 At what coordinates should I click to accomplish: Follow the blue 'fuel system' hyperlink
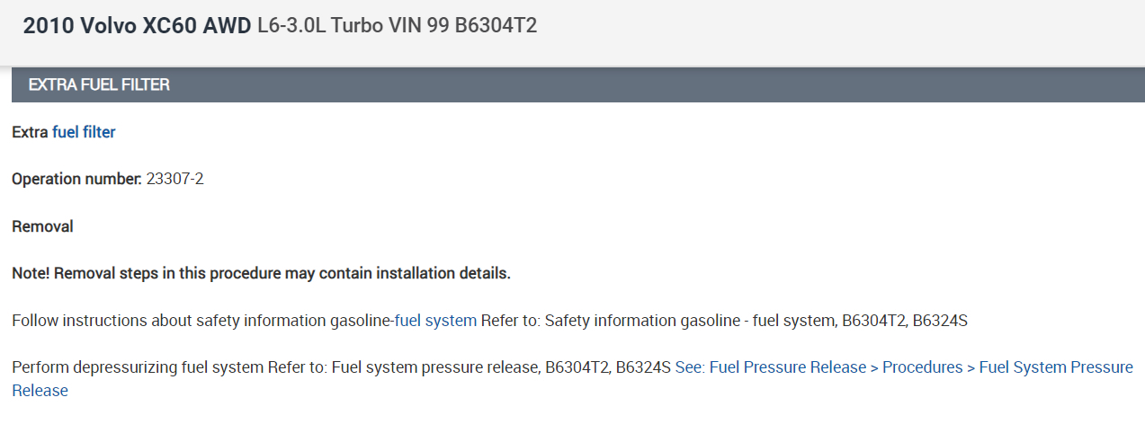(x=435, y=321)
